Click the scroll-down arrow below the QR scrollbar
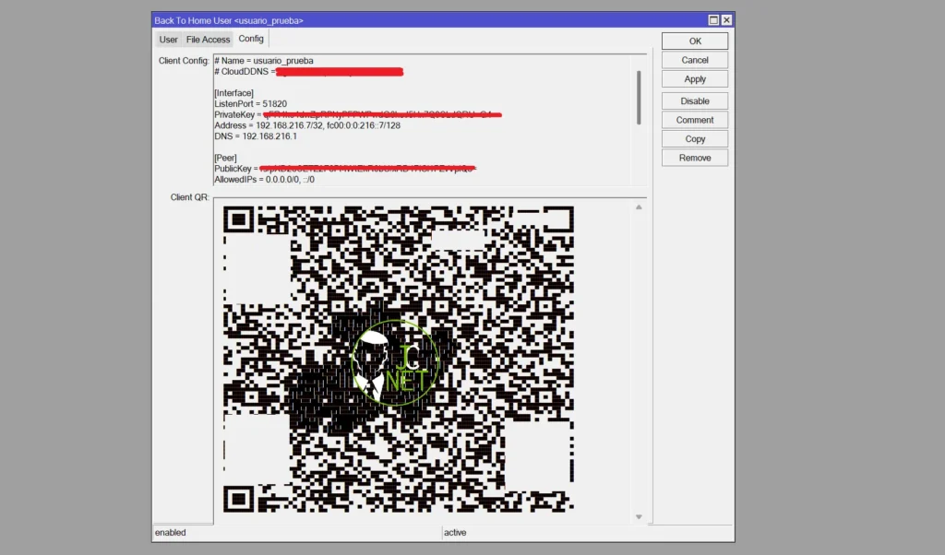 point(638,516)
